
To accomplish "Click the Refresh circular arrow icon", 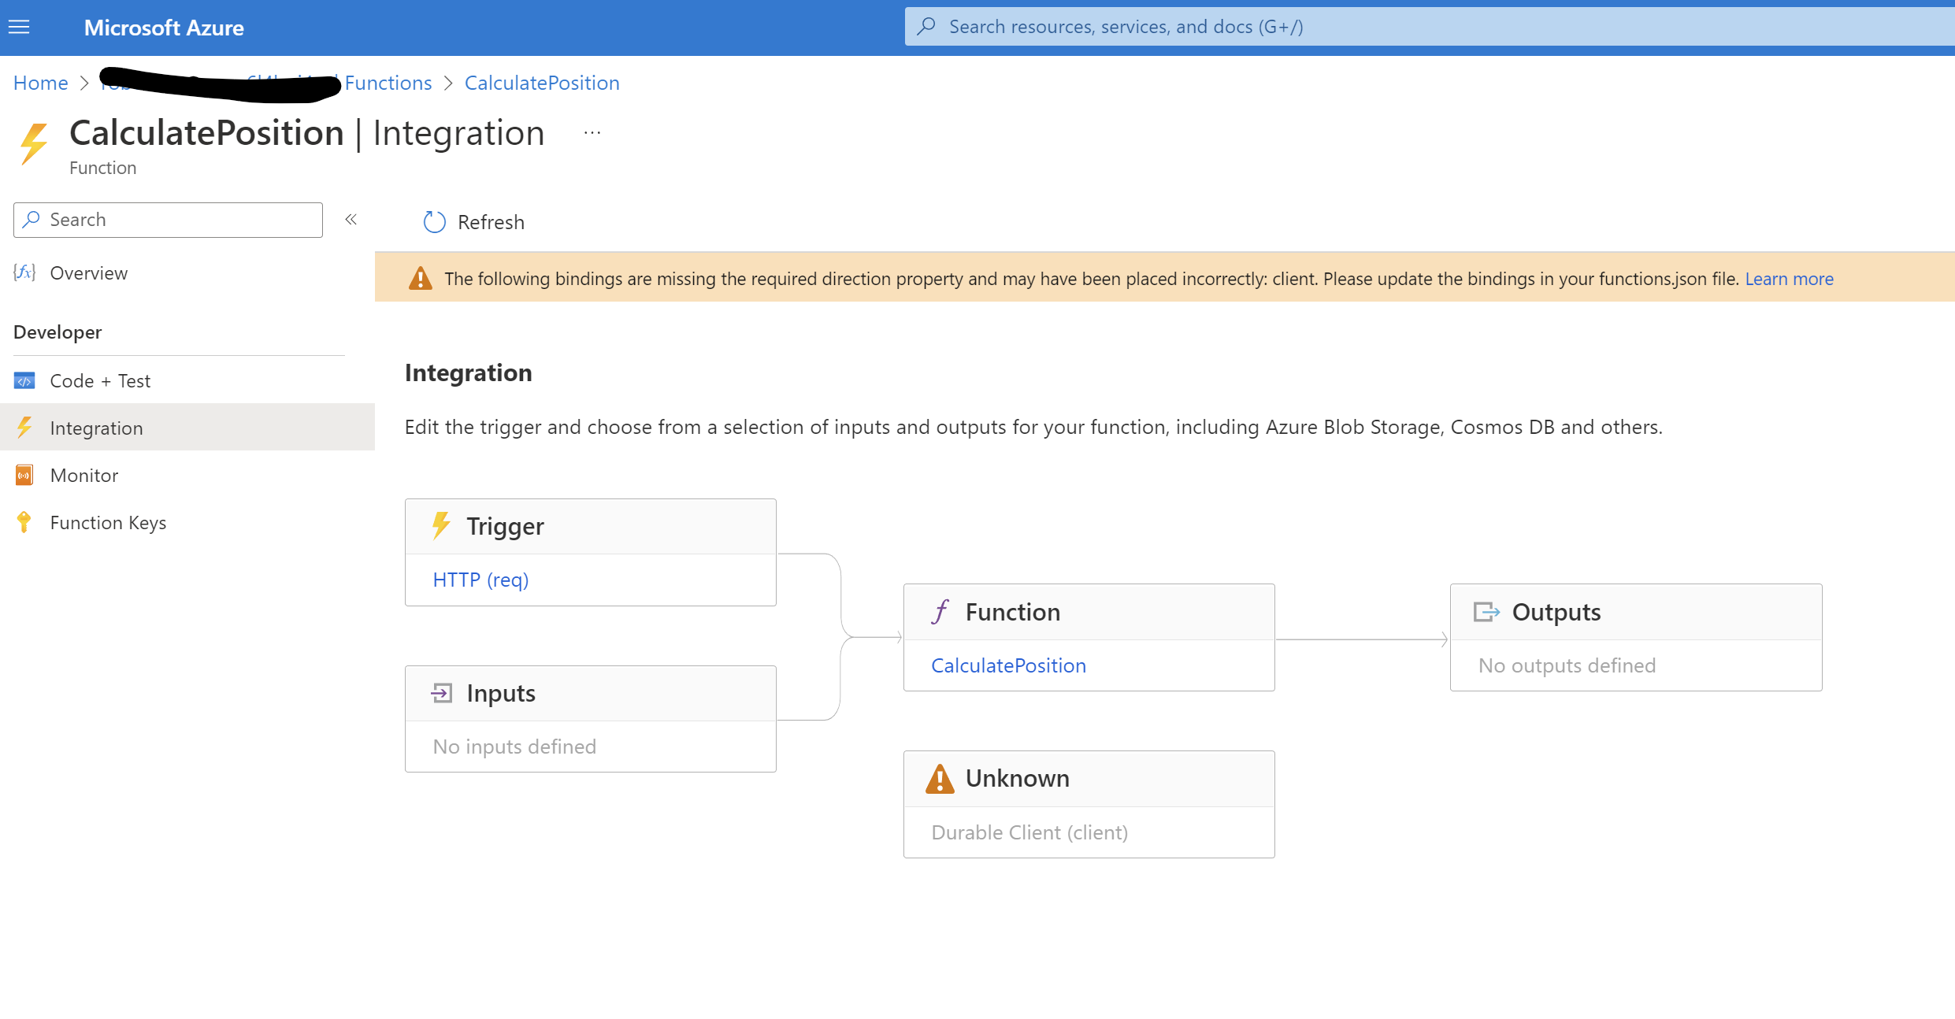I will pyautogui.click(x=434, y=222).
